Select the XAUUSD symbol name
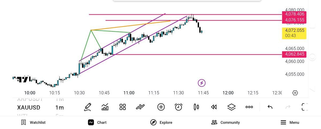The height and width of the screenshot is (129, 321). point(29,108)
